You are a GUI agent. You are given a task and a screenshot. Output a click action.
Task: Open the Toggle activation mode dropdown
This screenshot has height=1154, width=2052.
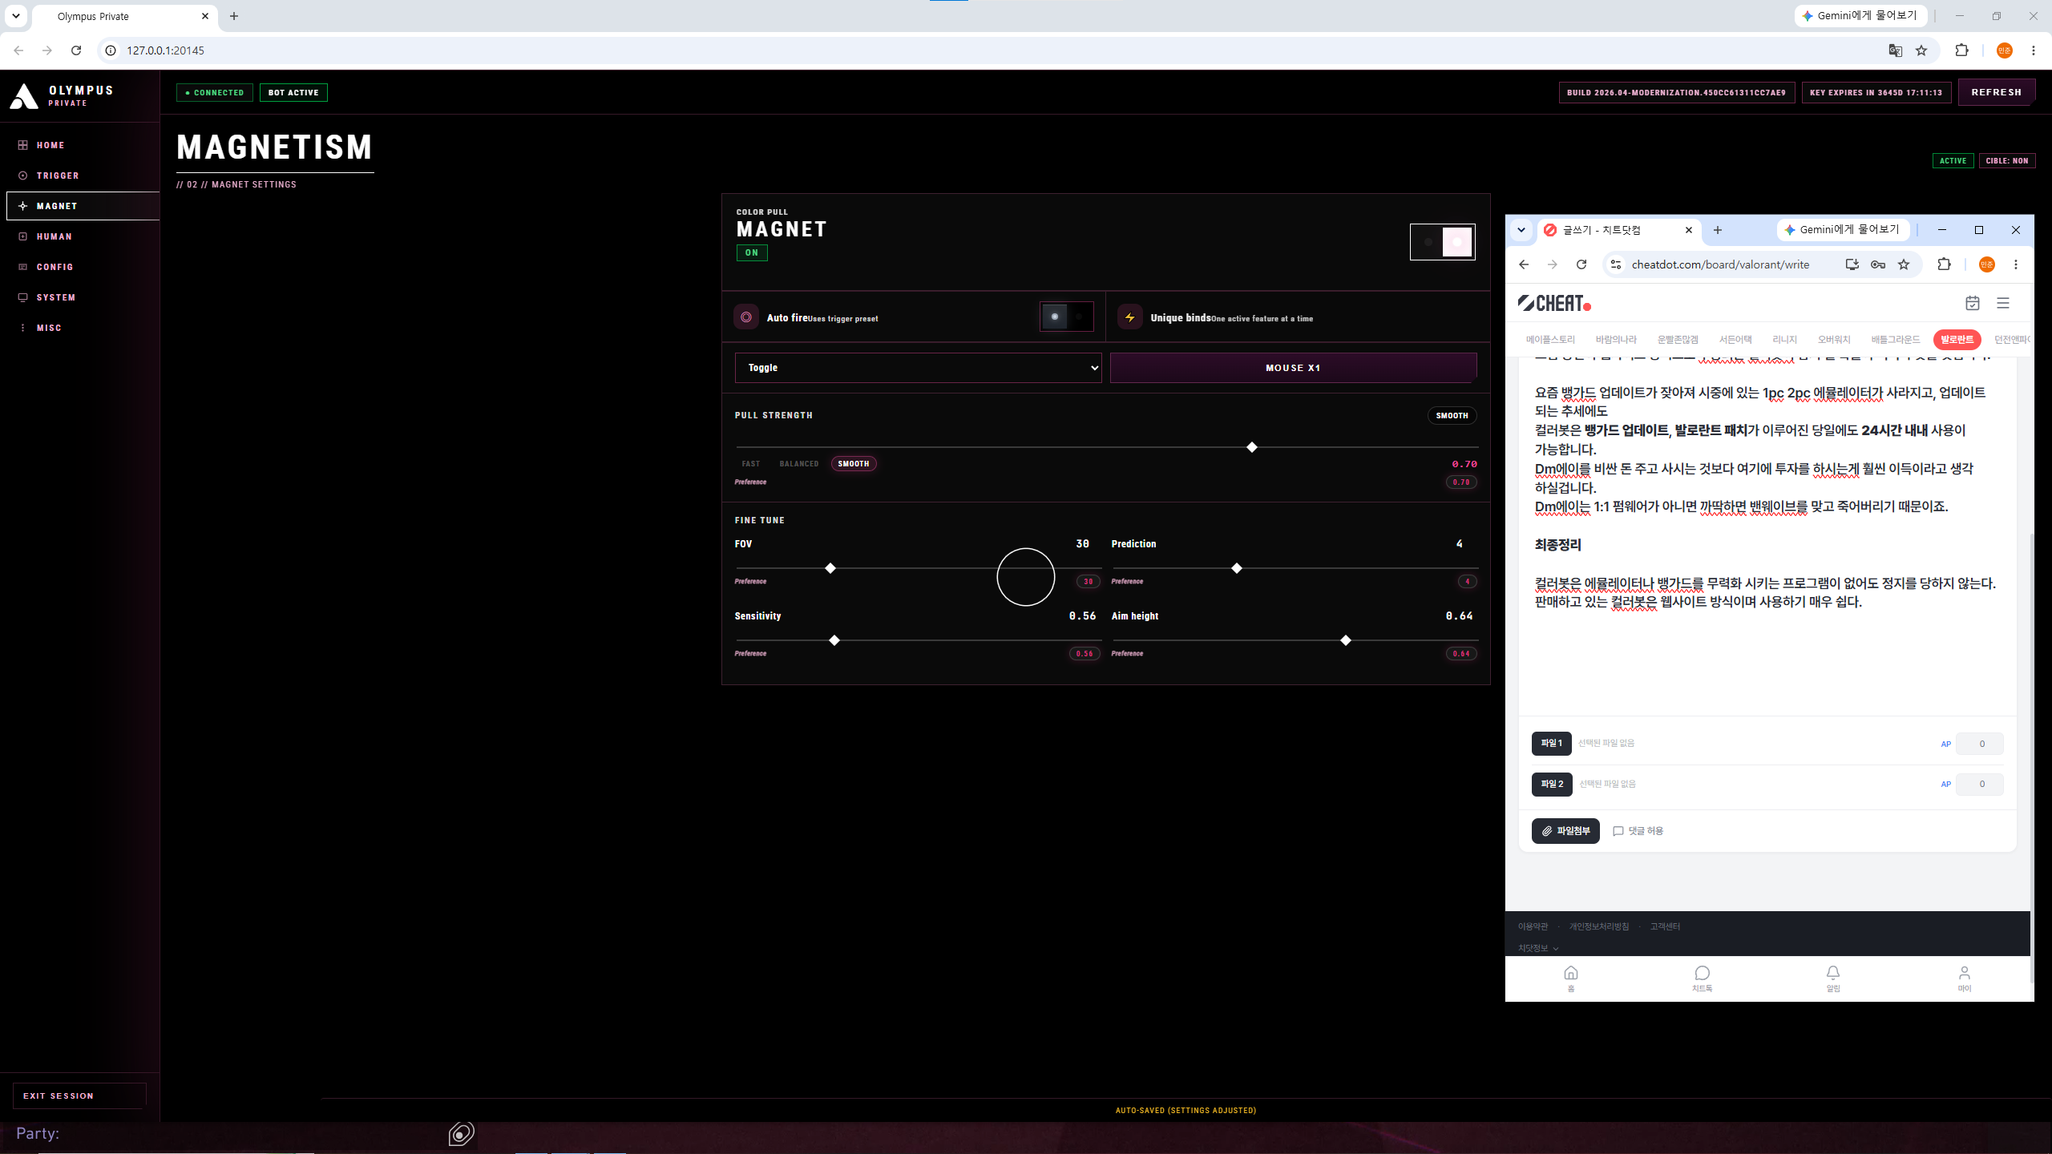(918, 368)
